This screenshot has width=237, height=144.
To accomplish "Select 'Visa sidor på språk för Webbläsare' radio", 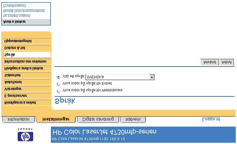I will click(58, 91).
